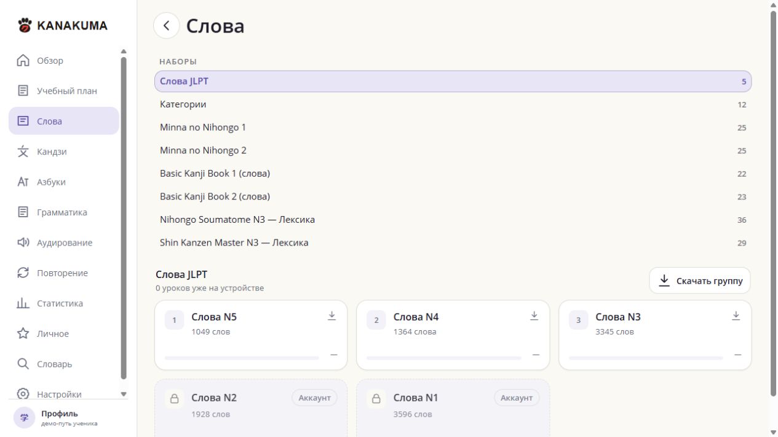The height and width of the screenshot is (437, 778).
Task: Select Minna no Nihongo 1 set
Action: point(453,128)
